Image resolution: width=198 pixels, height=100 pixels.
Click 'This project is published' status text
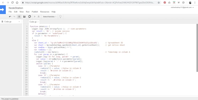click(x=10, y=99)
